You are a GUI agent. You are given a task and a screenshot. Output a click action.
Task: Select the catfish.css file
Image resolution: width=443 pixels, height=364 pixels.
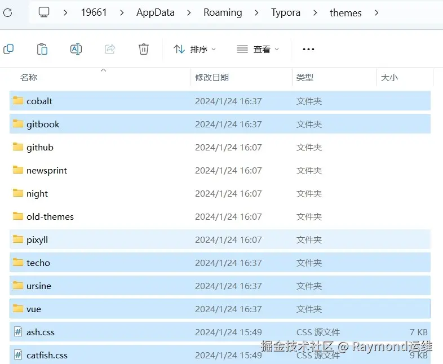[220, 354]
